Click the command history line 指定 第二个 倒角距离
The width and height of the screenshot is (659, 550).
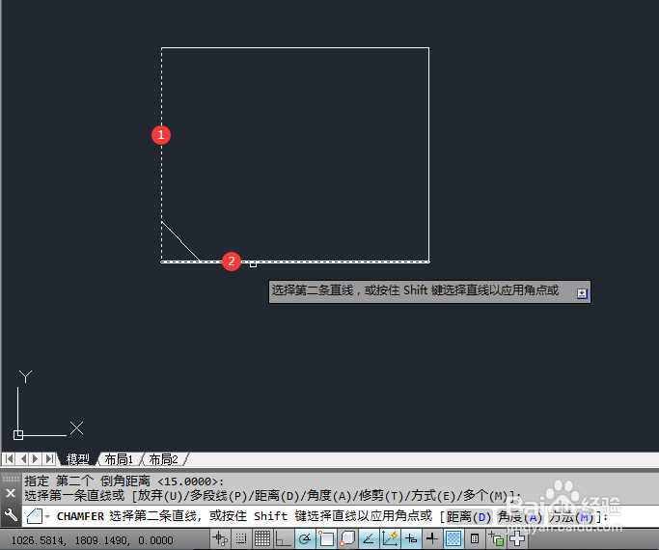124,481
